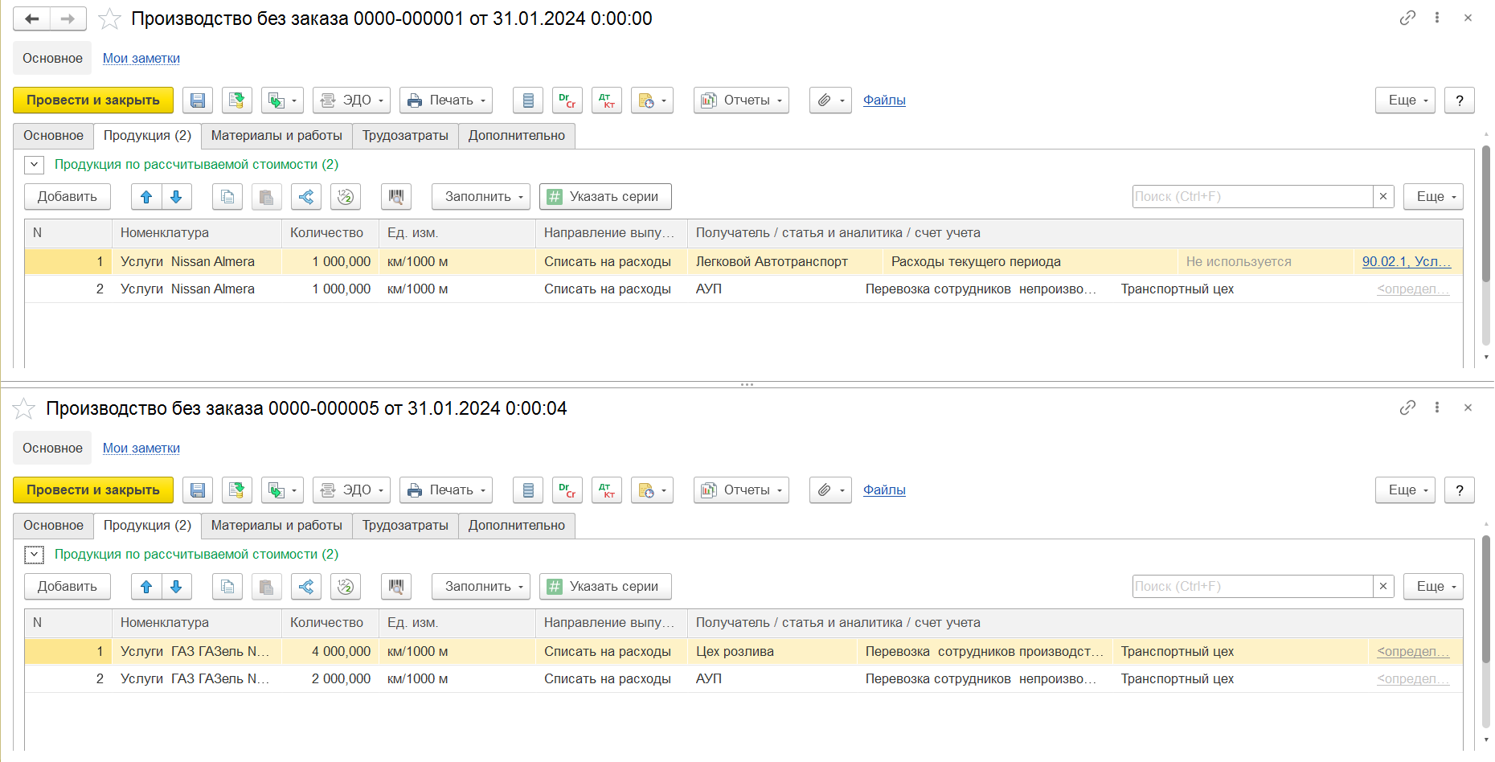Go forward with the right arrow button
Image resolution: width=1495 pixels, height=762 pixels.
coord(68,18)
